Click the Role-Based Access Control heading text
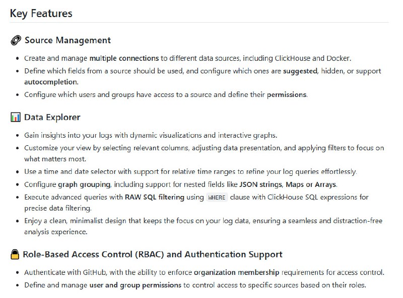403x298 pixels. tap(153, 255)
